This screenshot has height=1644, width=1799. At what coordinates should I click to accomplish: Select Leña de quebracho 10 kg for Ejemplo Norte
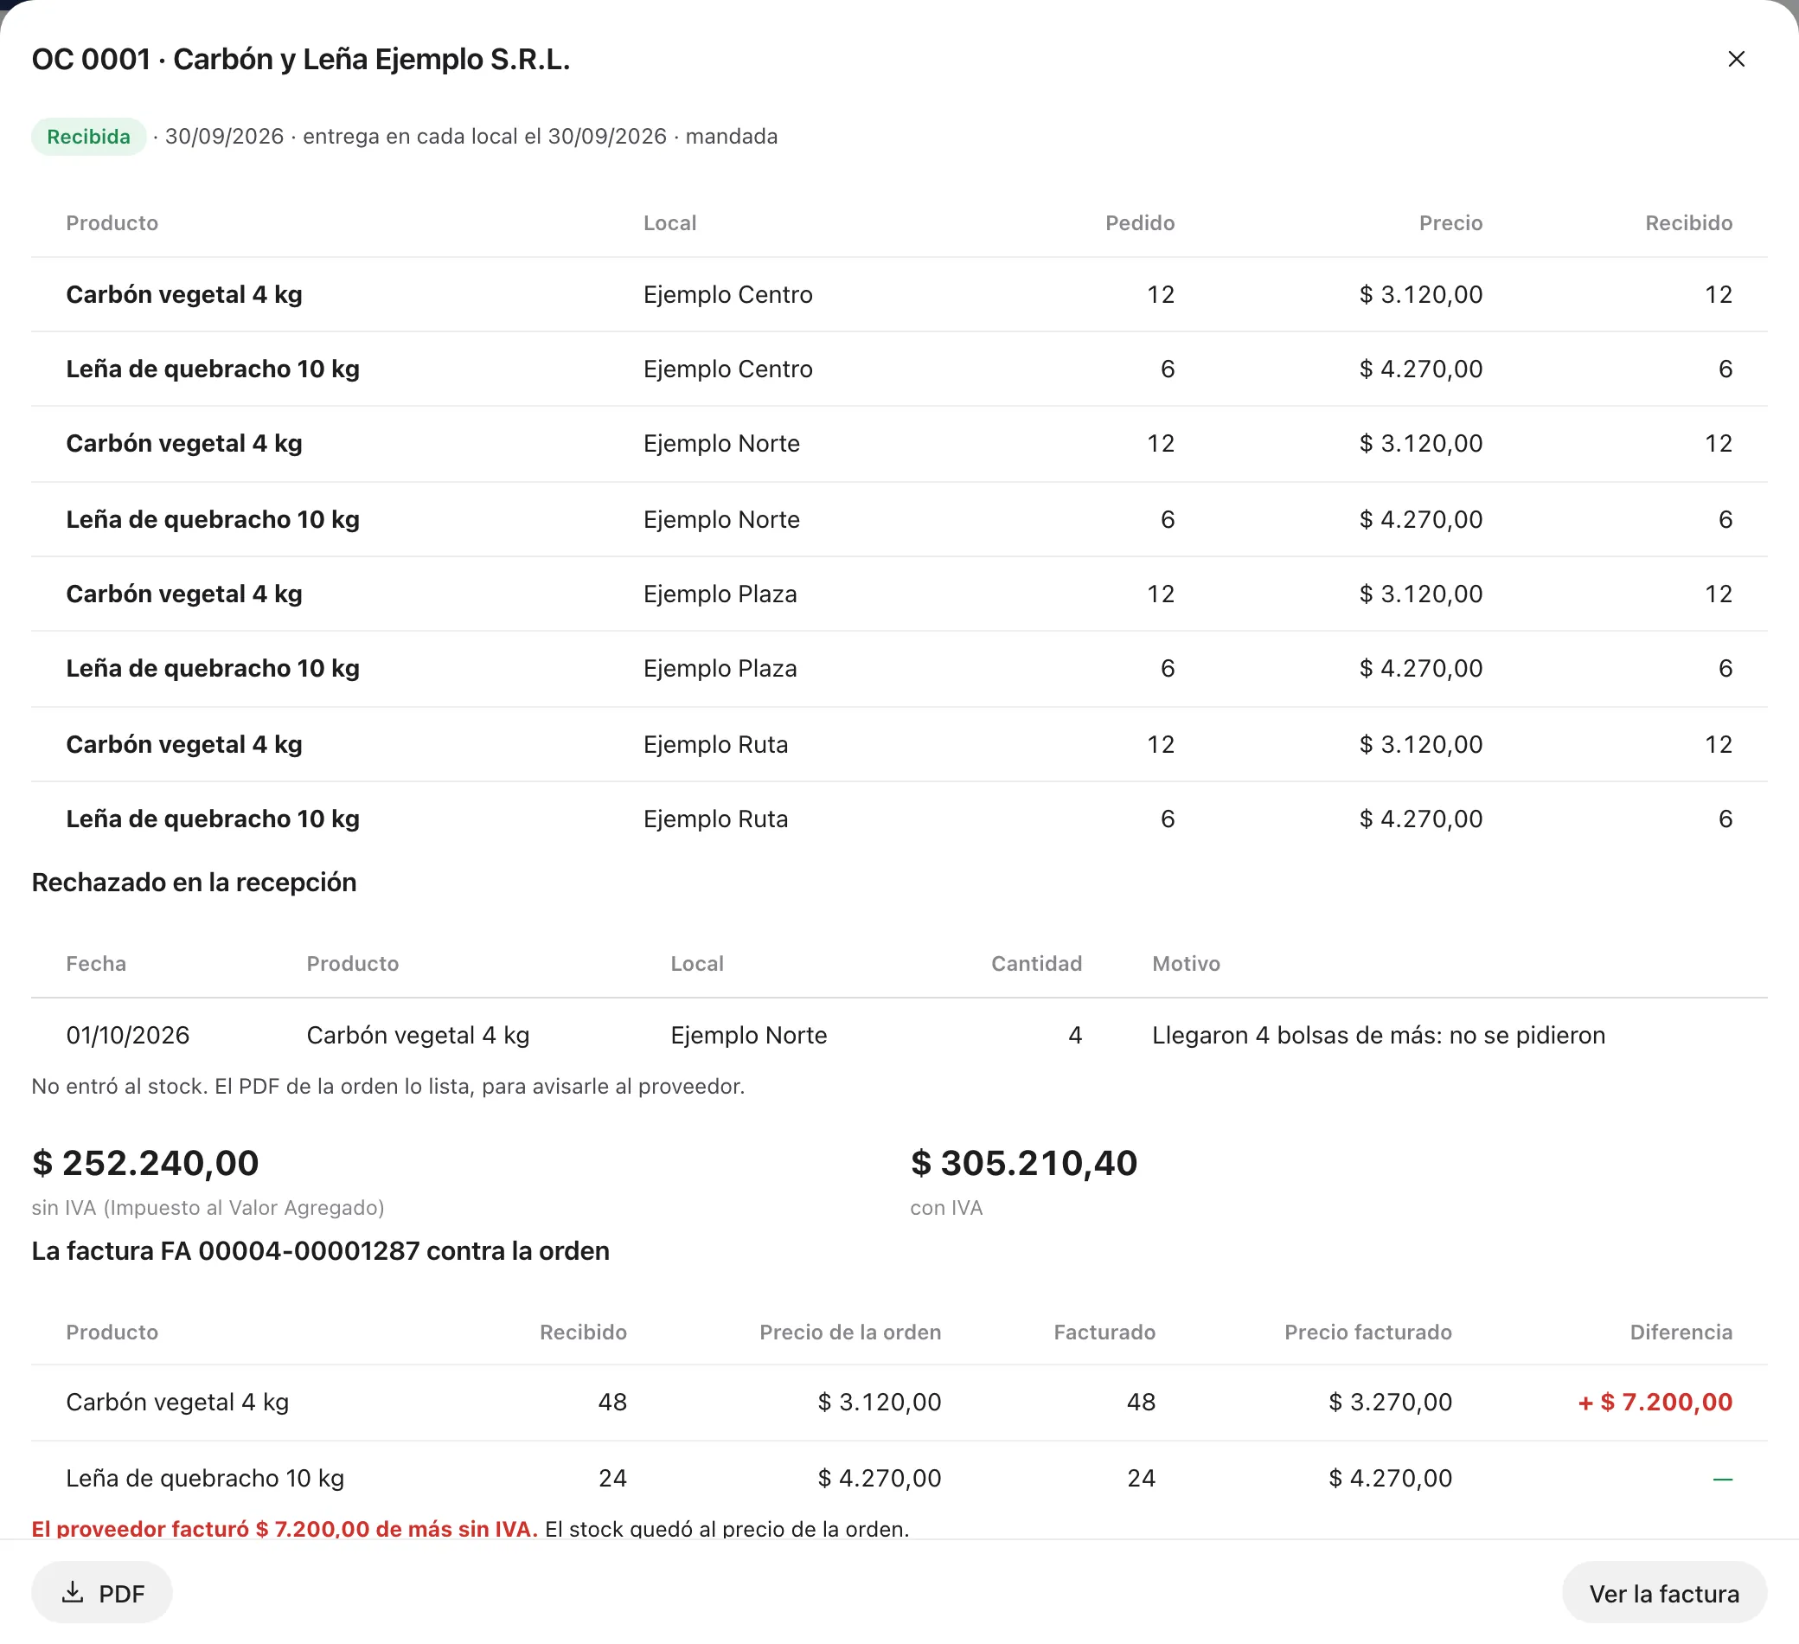(x=899, y=519)
